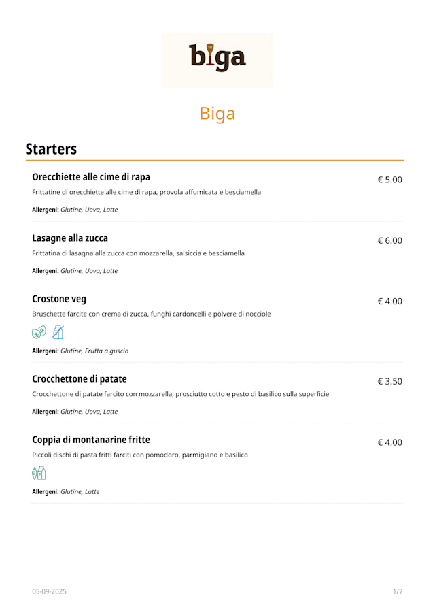Select the Starters section heading
435x616 pixels.
51,149
